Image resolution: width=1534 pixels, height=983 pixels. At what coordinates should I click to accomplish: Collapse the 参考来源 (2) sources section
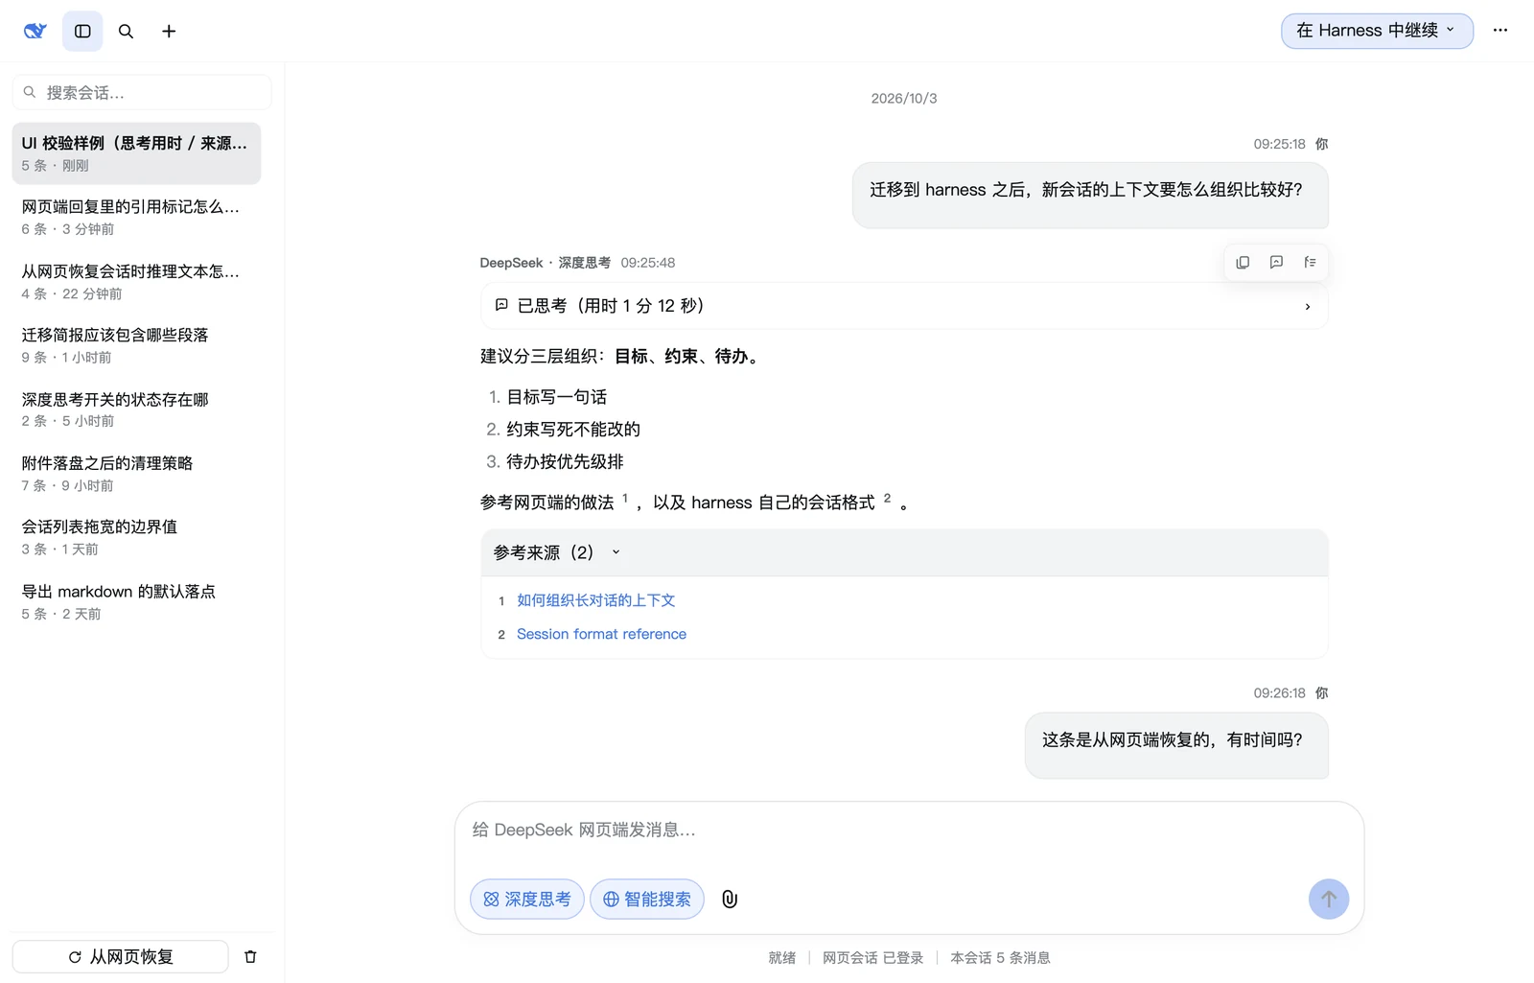click(904, 552)
